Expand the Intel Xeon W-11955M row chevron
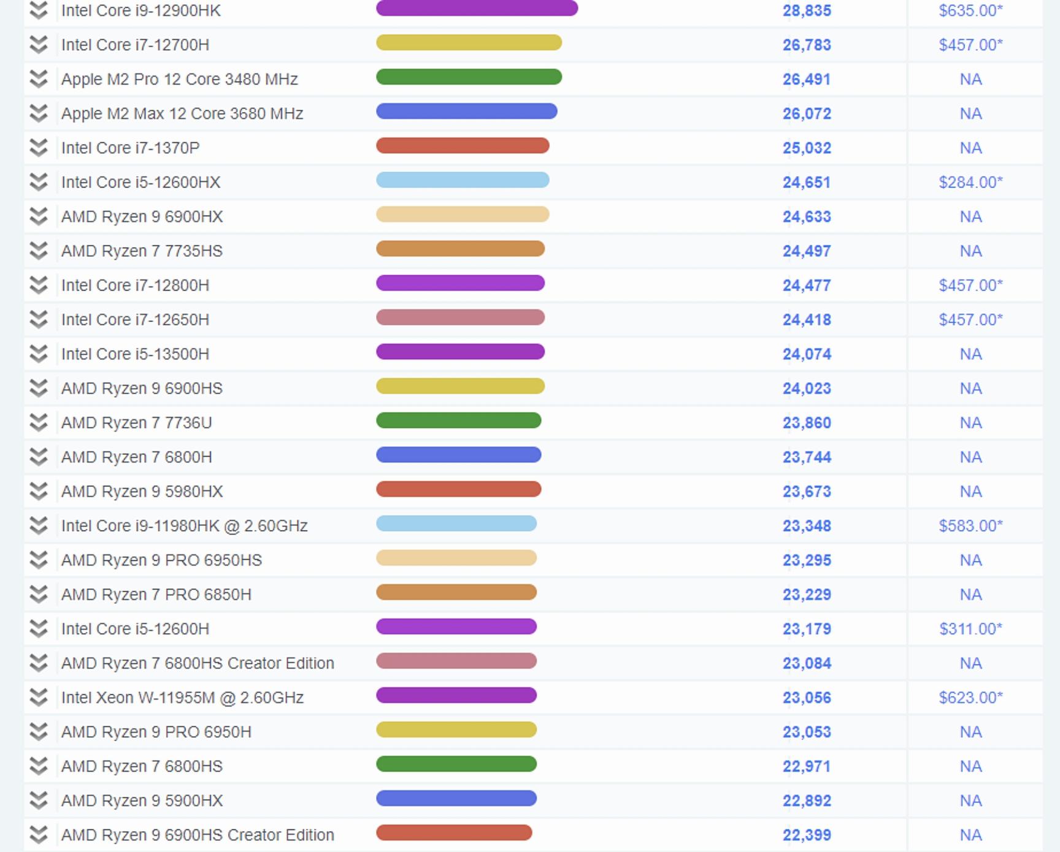This screenshot has width=1060, height=852. pos(39,697)
